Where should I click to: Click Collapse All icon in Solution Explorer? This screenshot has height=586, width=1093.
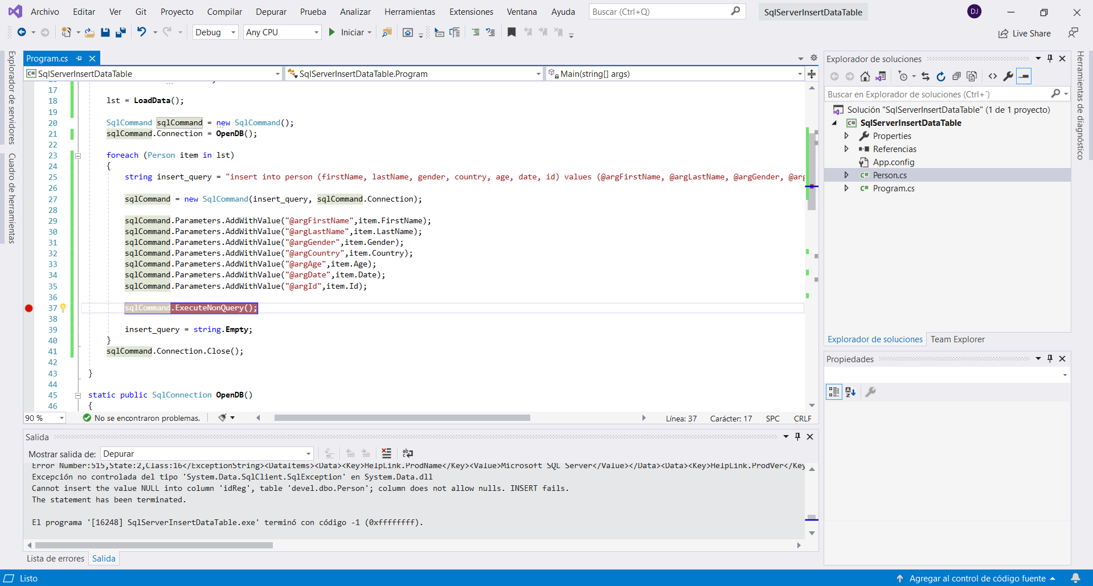tap(956, 76)
